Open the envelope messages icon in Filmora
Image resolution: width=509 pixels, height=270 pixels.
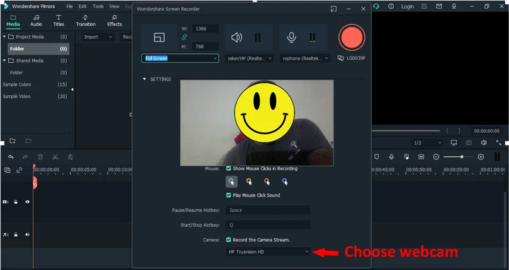439,6
